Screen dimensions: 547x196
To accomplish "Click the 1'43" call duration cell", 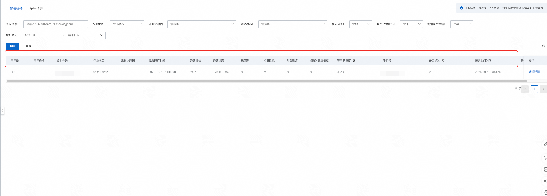I will click(193, 72).
